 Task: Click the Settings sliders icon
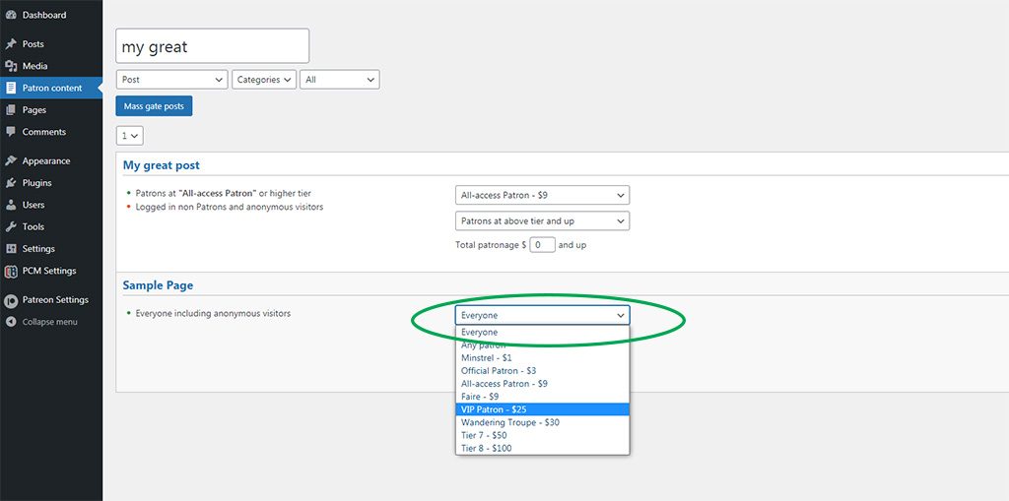[x=10, y=248]
